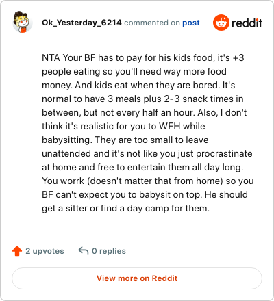274x301 pixels.
Task: Click the vertical thread line below avatar
Action: pyautogui.click(x=23, y=133)
